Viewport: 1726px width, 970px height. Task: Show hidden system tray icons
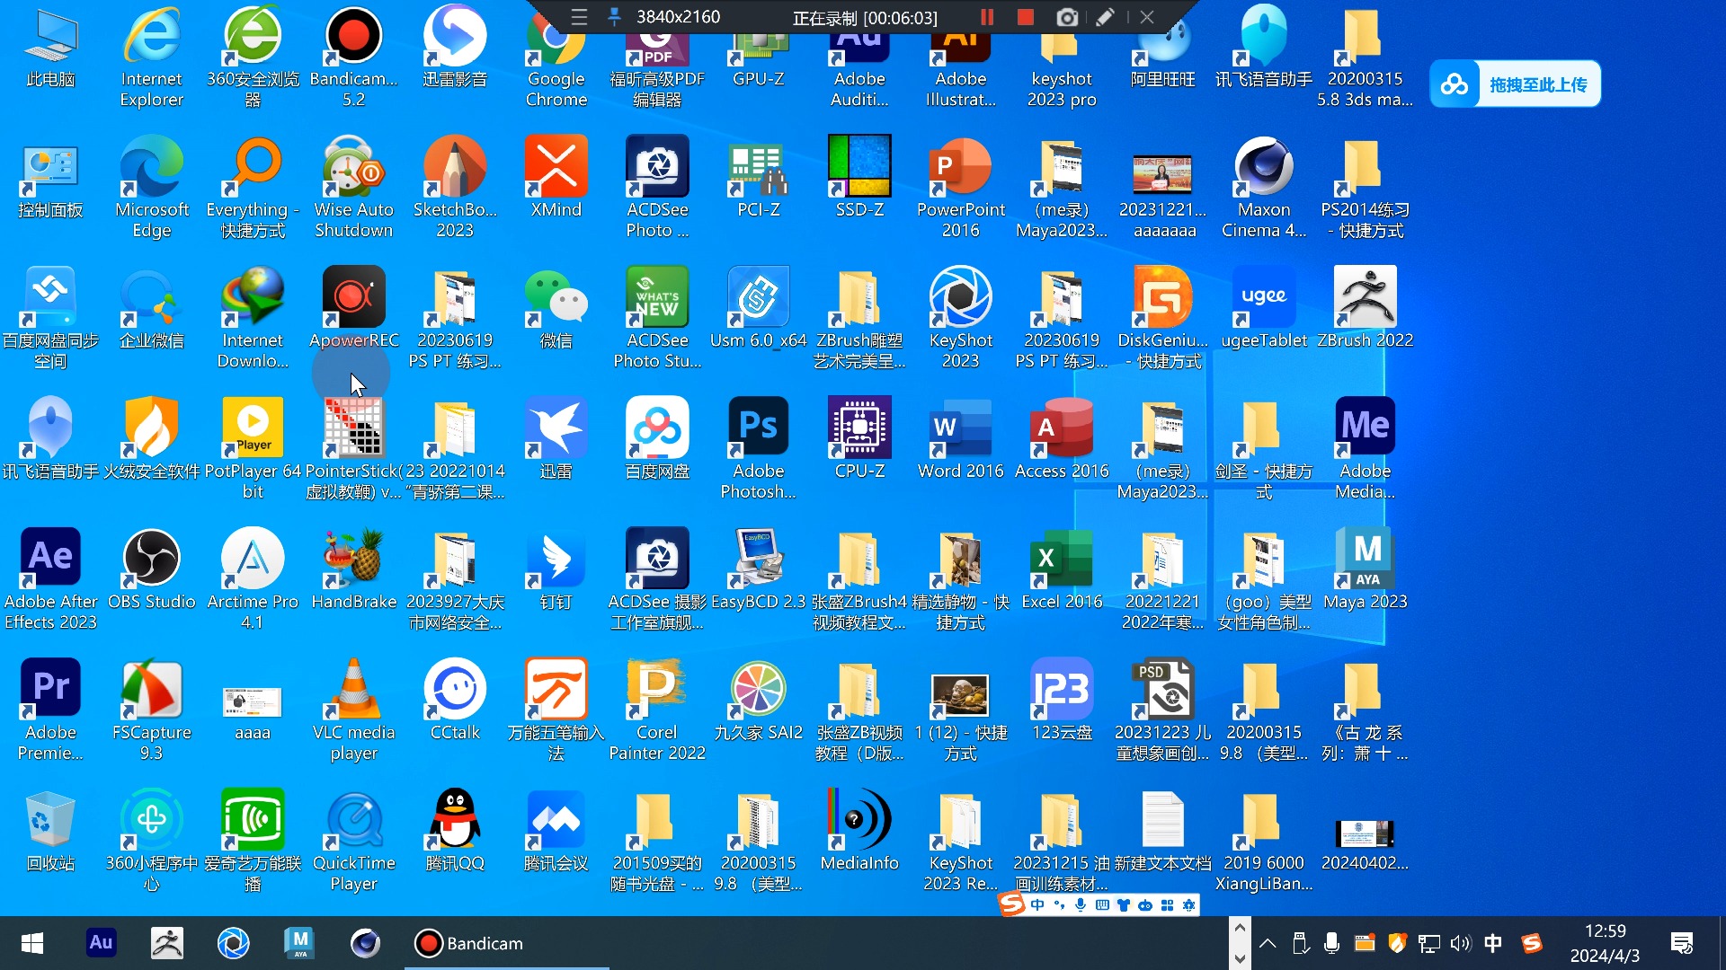pos(1268,943)
